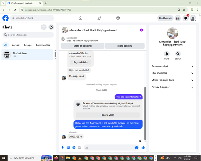Open the Groups icon in top navigation
Viewport: 201px width, 161px height.
(118, 18)
